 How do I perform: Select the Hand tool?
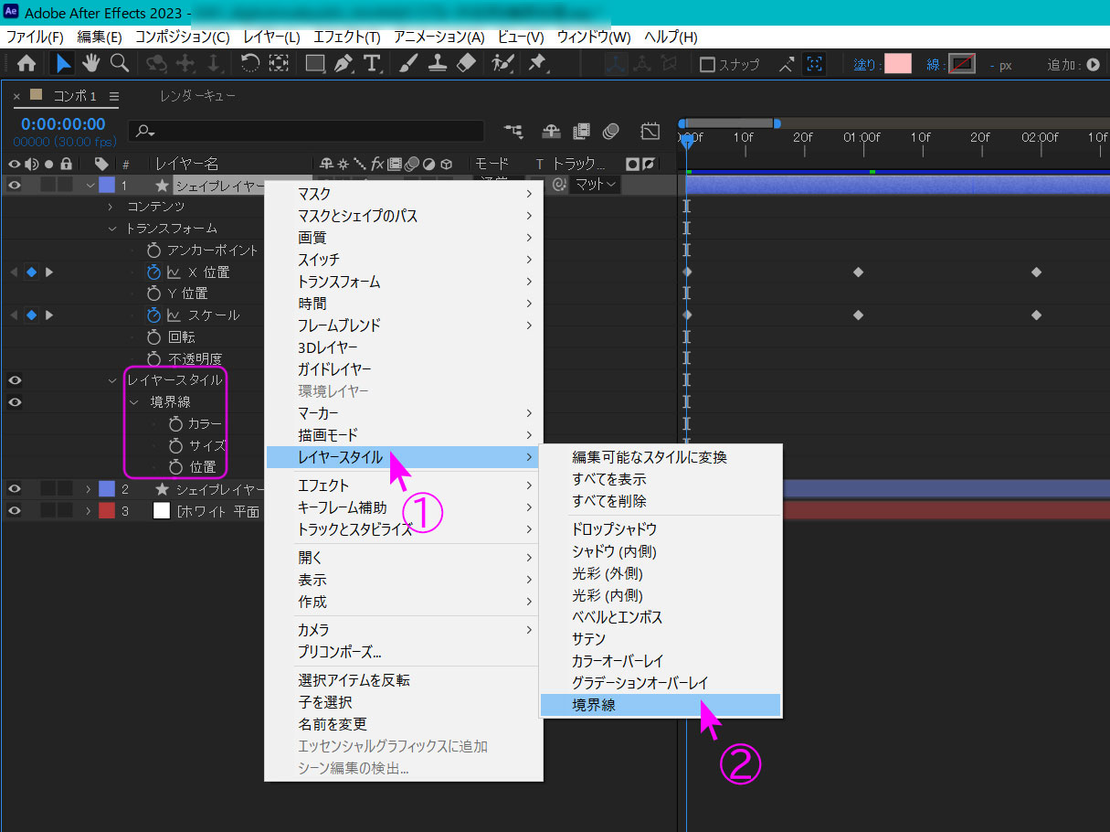[90, 63]
